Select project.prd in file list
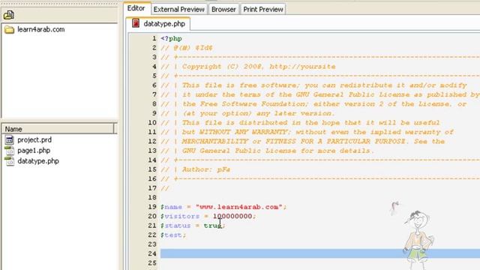This screenshot has height=270, width=480. pyautogui.click(x=34, y=140)
